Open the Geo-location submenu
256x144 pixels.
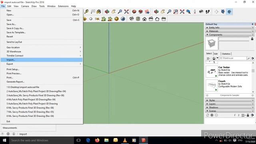click(x=42, y=47)
